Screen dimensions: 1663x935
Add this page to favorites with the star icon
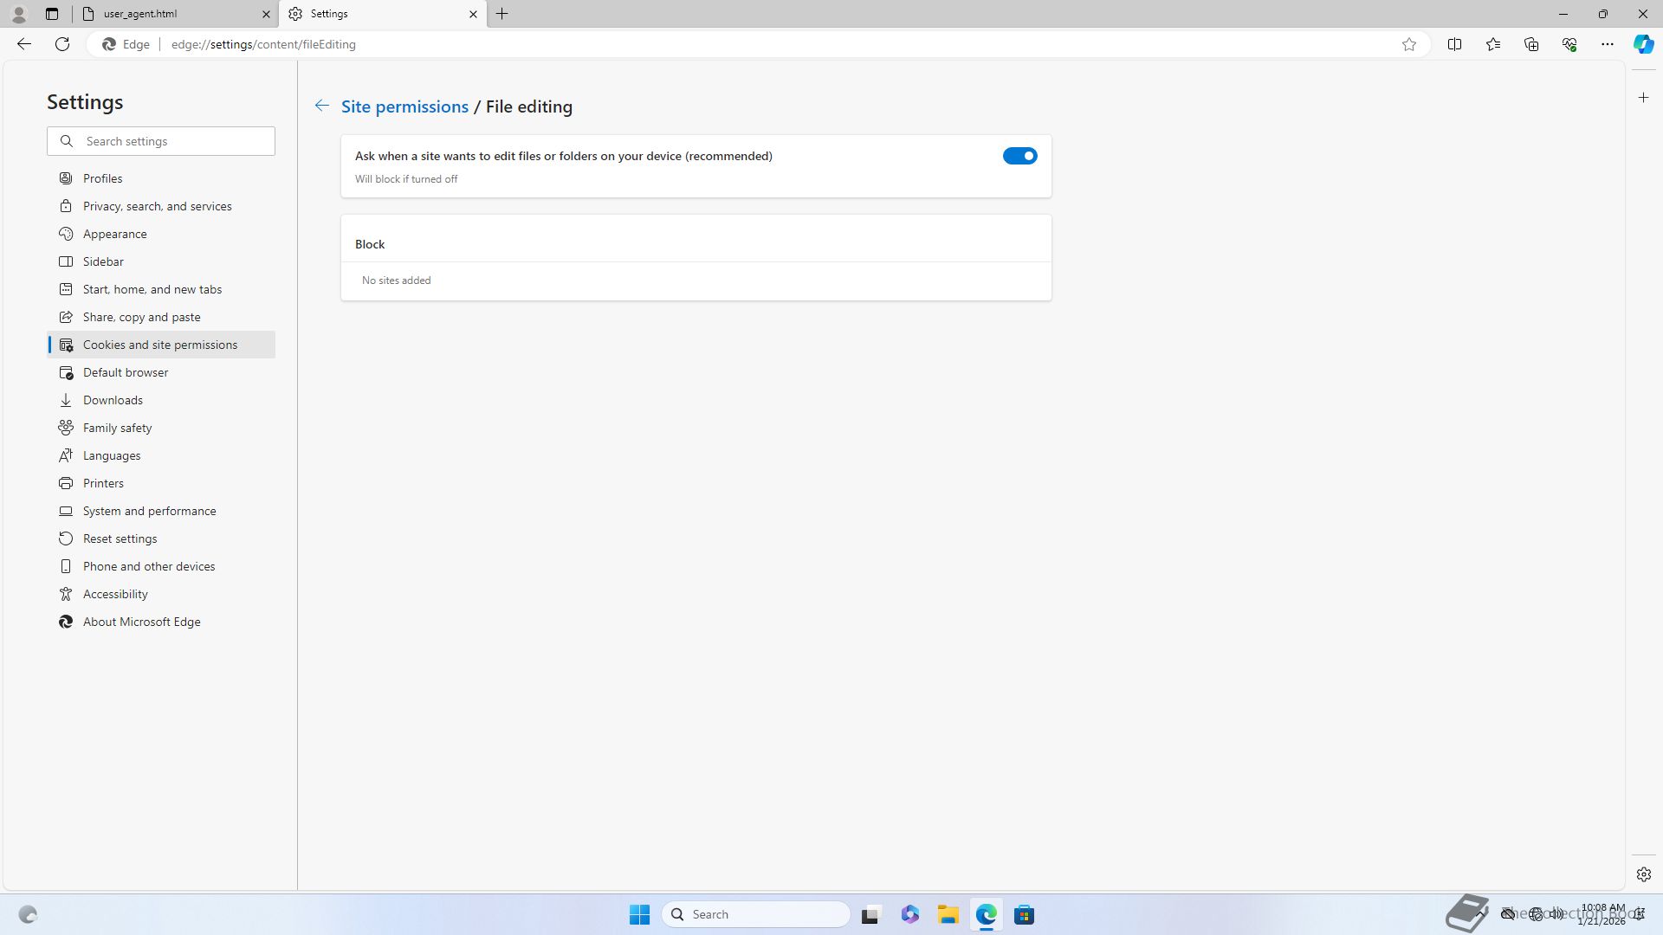tap(1409, 44)
